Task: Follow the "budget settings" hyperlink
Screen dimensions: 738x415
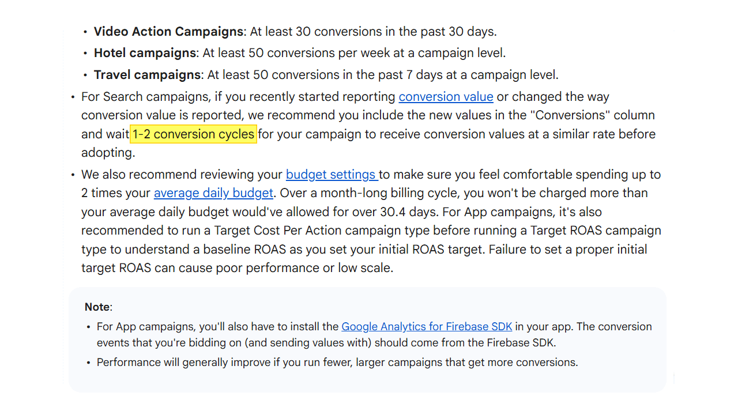Action: coord(331,175)
